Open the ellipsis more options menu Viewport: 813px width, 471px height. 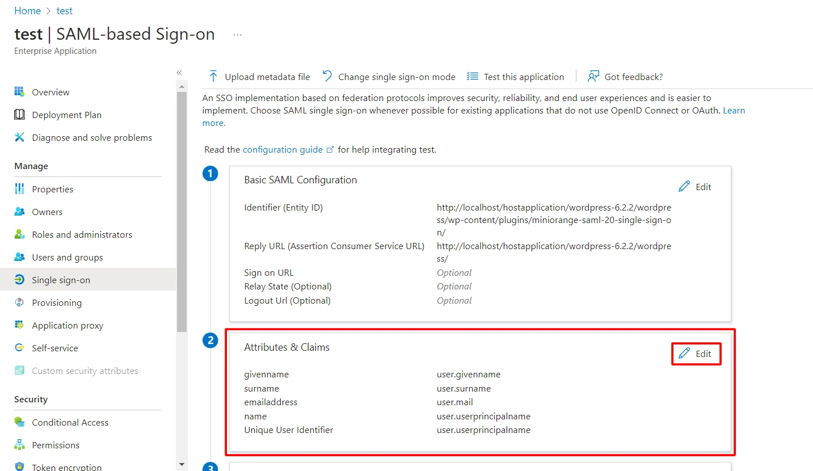pos(237,35)
